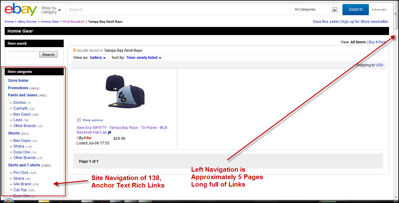Image resolution: width=399 pixels, height=203 pixels.
Task: Click the Shipping to USA link
Action: coord(379,65)
